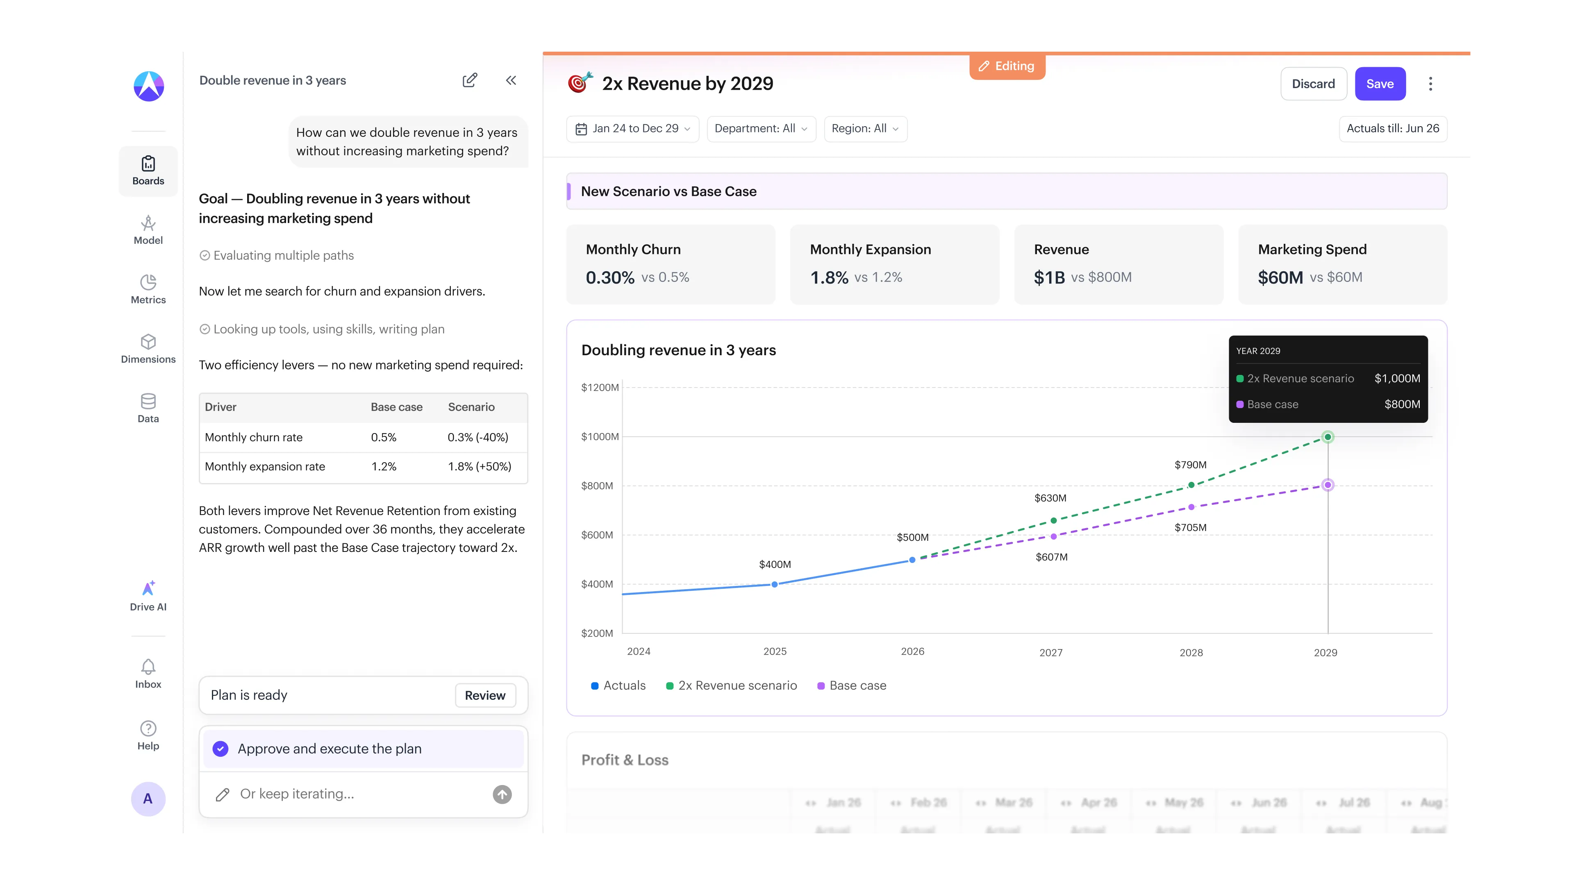Toggle 2x Revenue scenario legend entry
Screen dimensions: 1580x885
coord(732,686)
